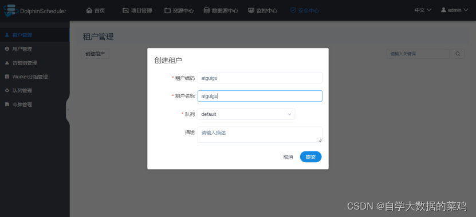This screenshot has height=217, width=476.
Task: Select 租户管理 in the sidebar
Action: 34,35
